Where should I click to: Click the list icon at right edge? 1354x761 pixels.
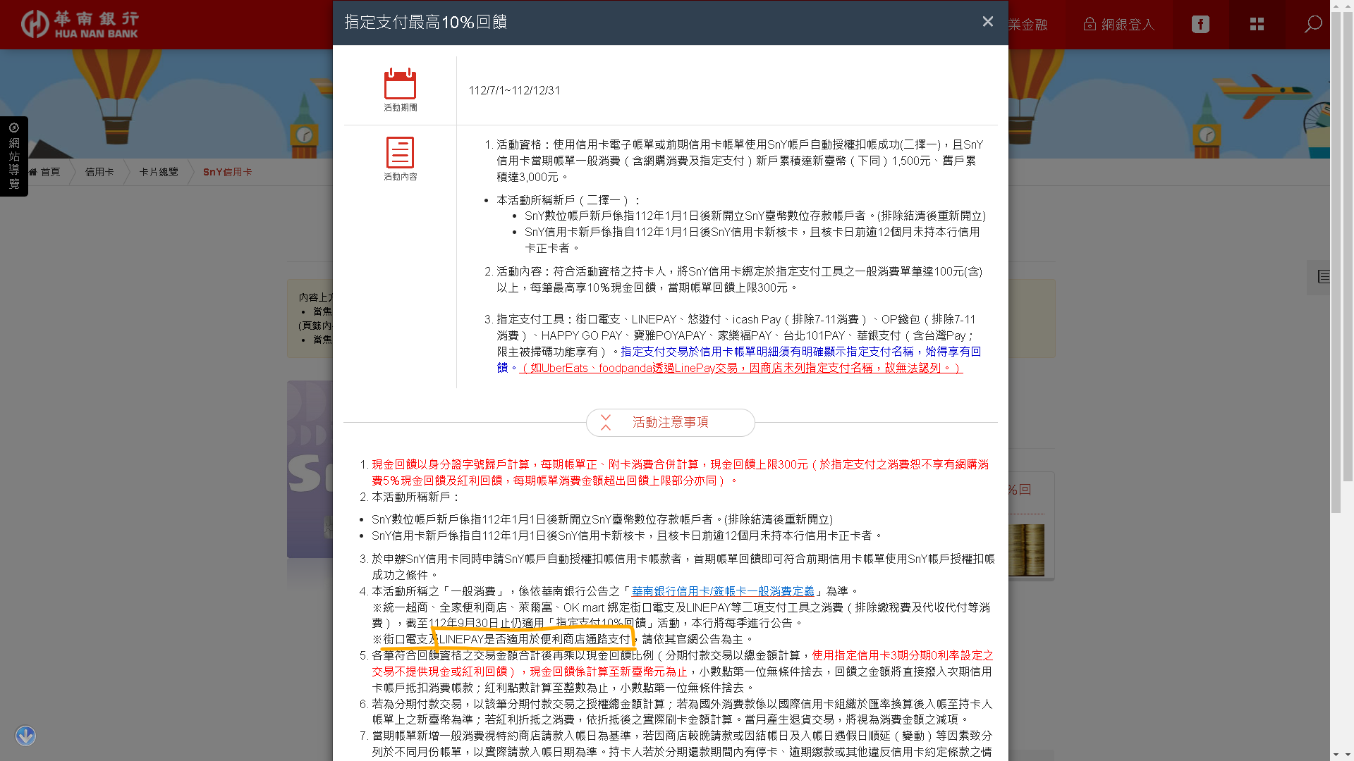click(1324, 277)
